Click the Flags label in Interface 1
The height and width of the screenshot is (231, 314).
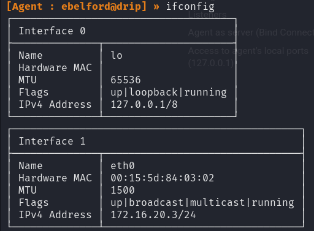(34, 203)
